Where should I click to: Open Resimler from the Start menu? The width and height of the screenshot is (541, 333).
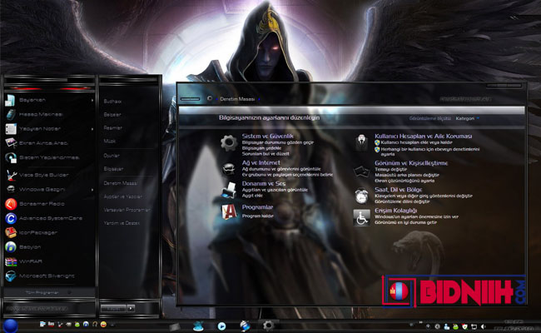113,127
